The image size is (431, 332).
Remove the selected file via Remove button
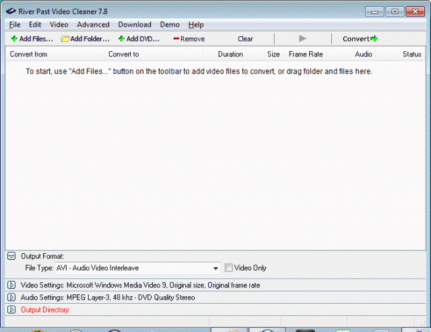189,39
